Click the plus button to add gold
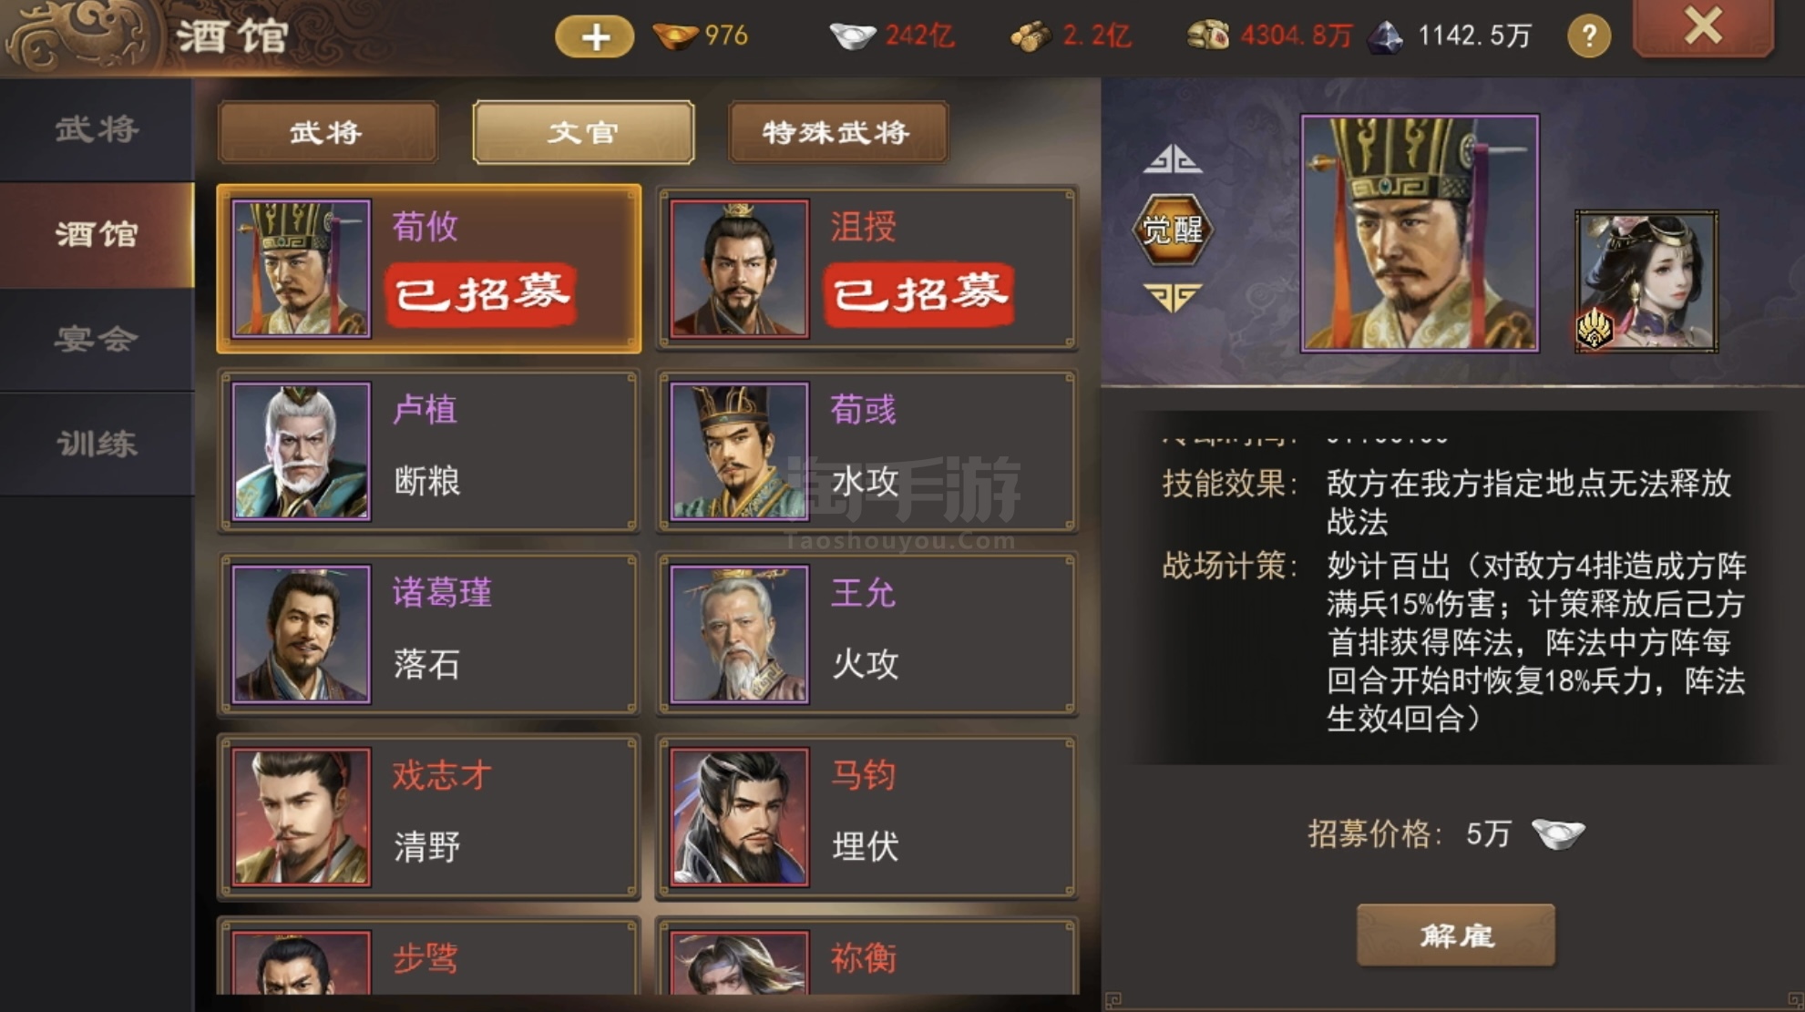 click(594, 36)
